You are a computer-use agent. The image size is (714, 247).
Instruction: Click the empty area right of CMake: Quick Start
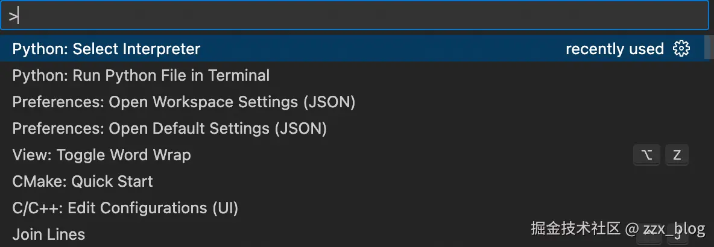click(x=422, y=181)
